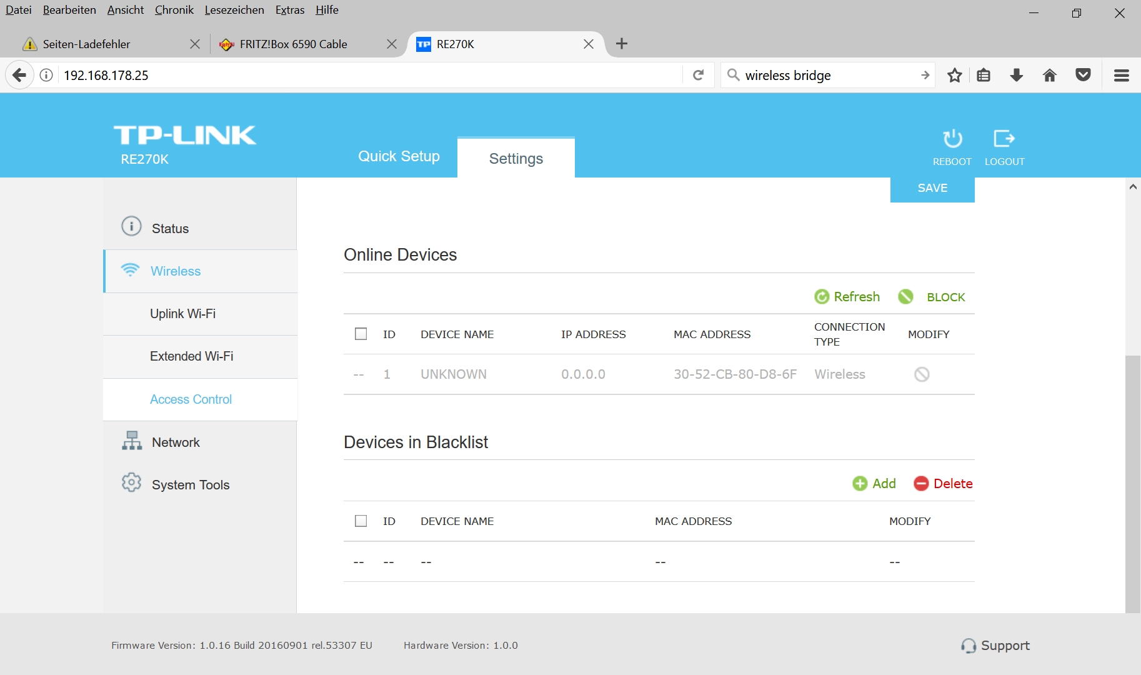Click the green Add blacklist icon
This screenshot has width=1141, height=675.
click(860, 484)
